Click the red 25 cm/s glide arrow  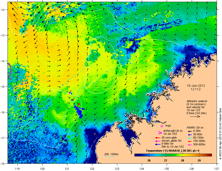pyautogui.click(x=158, y=138)
